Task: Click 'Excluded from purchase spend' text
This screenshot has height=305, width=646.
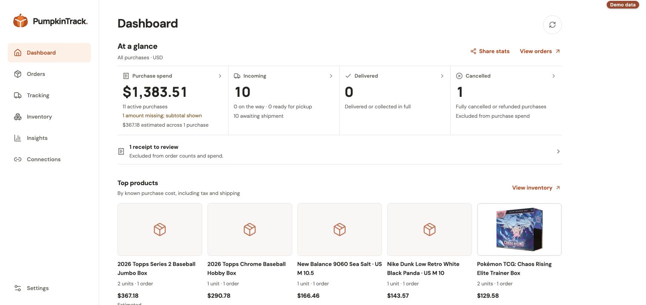Action: pyautogui.click(x=493, y=116)
